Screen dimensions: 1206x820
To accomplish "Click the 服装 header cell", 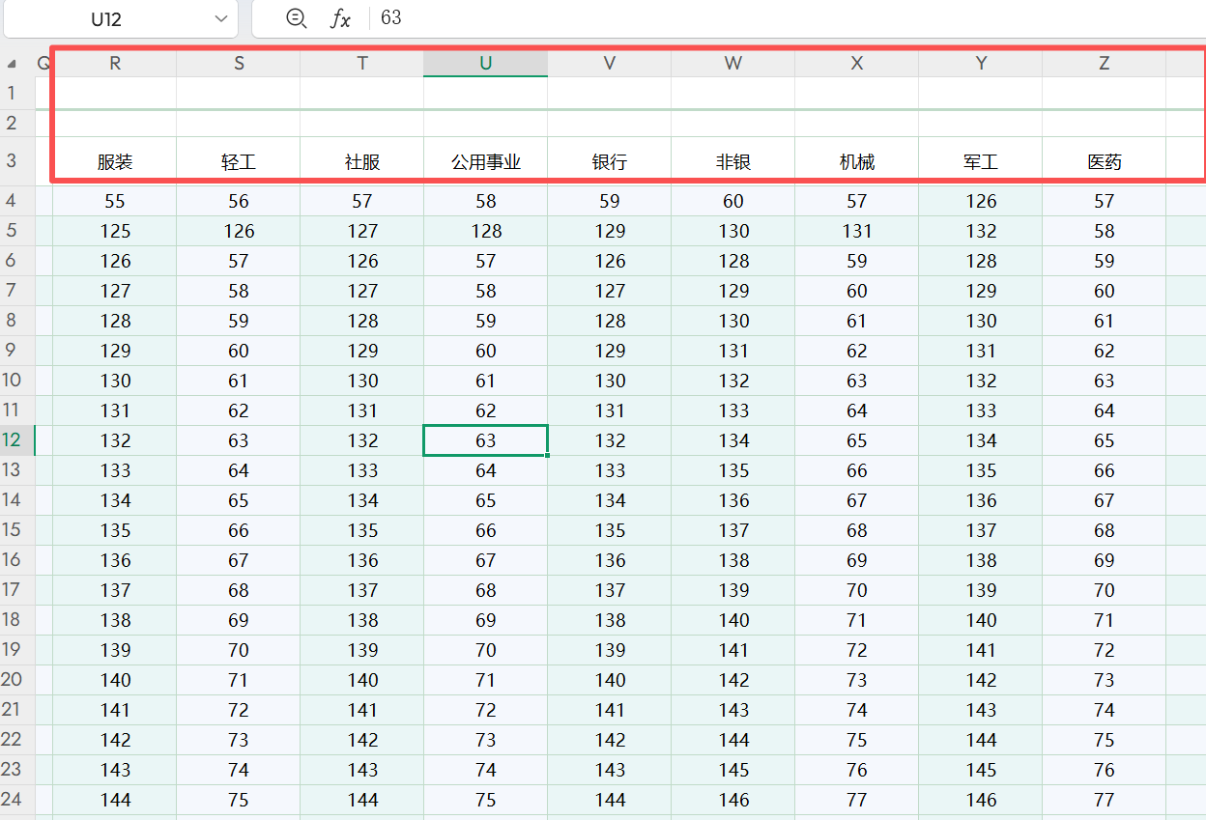I will [x=115, y=162].
